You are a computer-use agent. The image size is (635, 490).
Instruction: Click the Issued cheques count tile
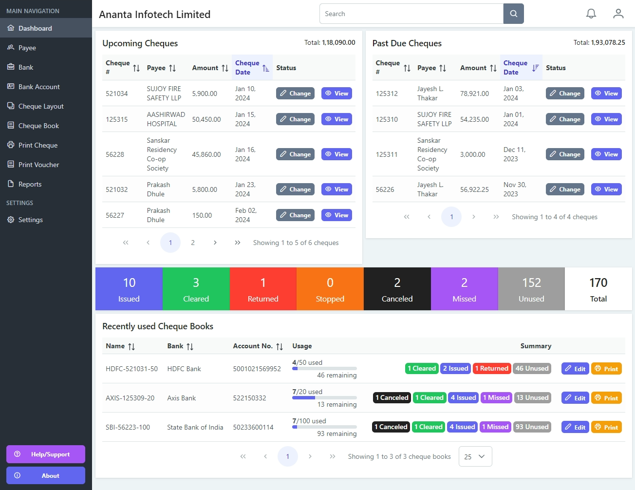pyautogui.click(x=129, y=289)
